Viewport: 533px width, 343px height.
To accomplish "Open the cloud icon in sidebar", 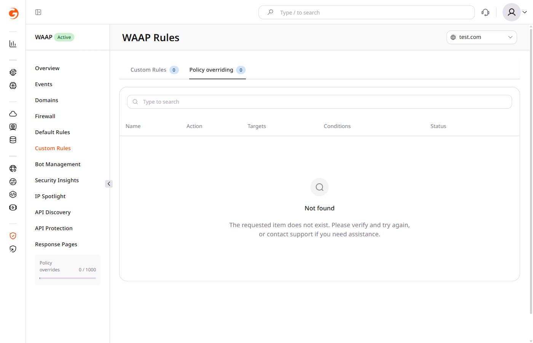I will (13, 114).
